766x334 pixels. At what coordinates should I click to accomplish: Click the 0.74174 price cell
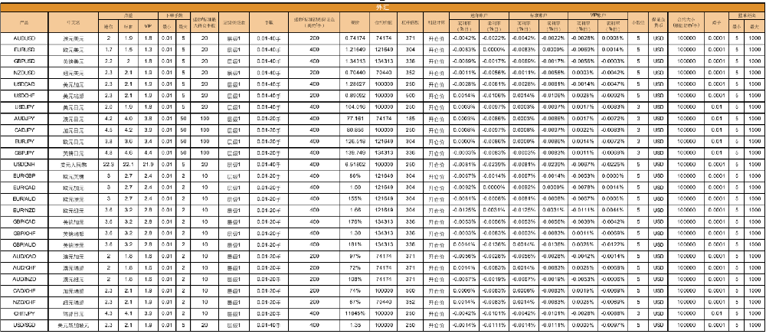355,38
